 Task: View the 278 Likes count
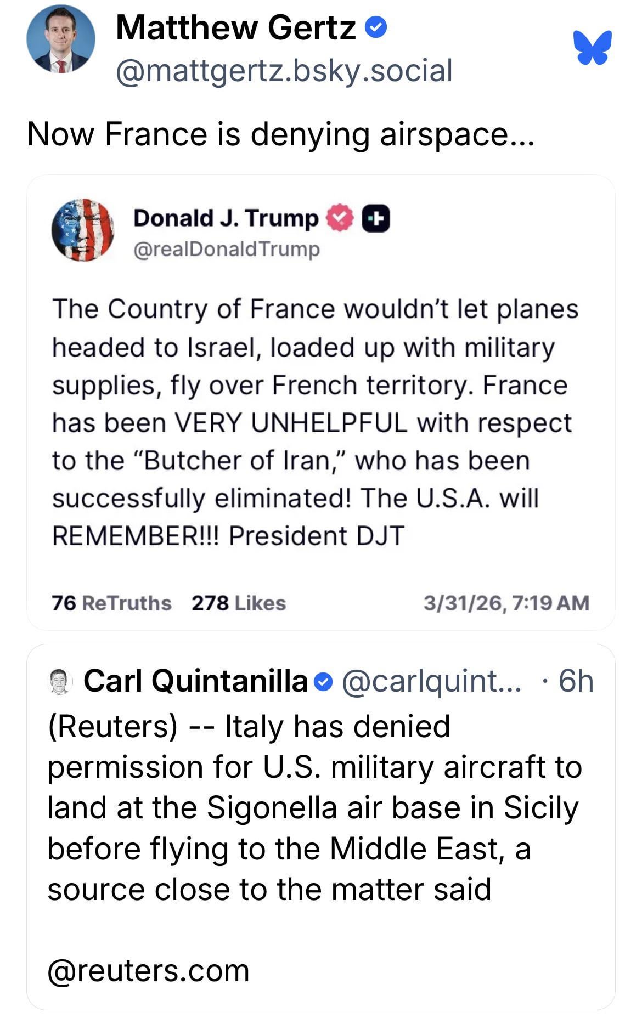pos(239,603)
